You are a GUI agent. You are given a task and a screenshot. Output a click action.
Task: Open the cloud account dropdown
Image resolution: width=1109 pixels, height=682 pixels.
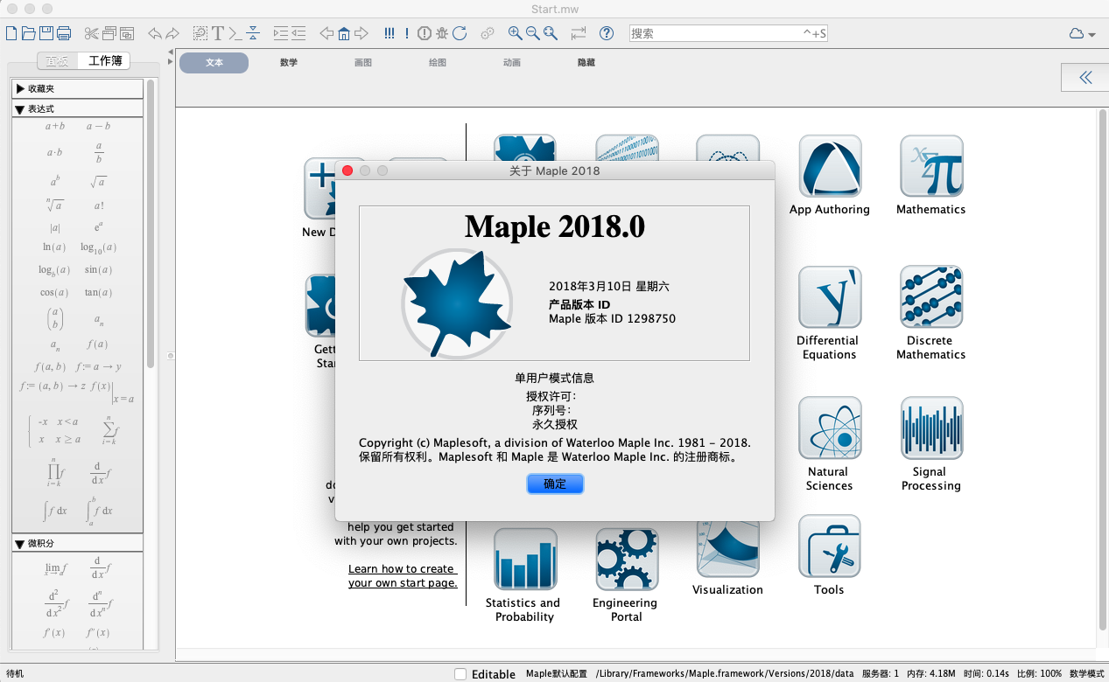point(1082,34)
